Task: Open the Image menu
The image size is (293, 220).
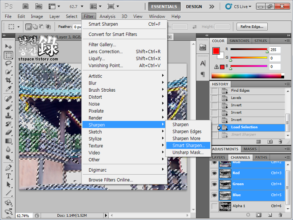Action: pyautogui.click(x=37, y=16)
